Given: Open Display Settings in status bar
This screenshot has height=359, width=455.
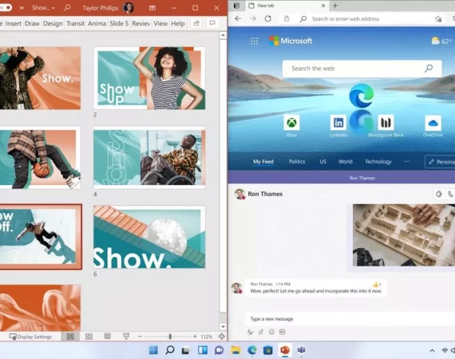Looking at the screenshot, I should [x=30, y=337].
